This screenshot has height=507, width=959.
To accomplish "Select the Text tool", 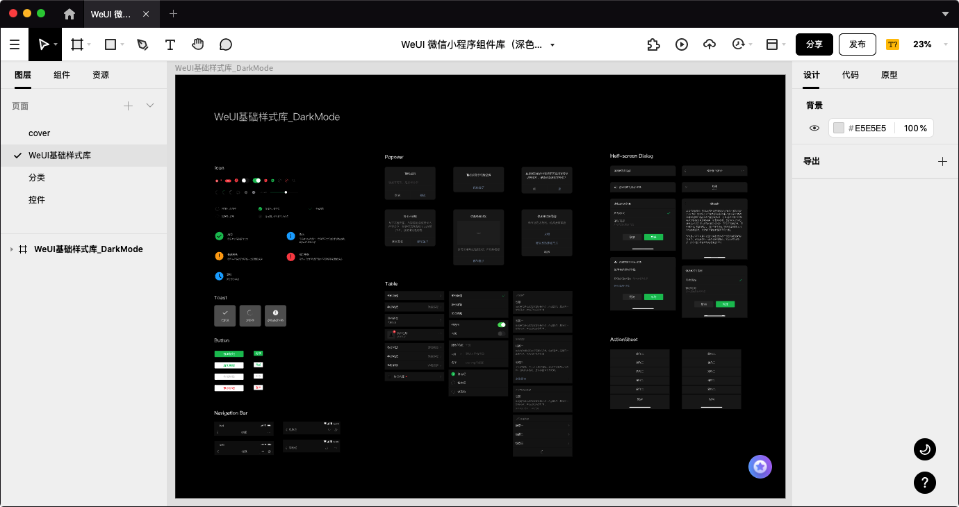I will [x=170, y=44].
